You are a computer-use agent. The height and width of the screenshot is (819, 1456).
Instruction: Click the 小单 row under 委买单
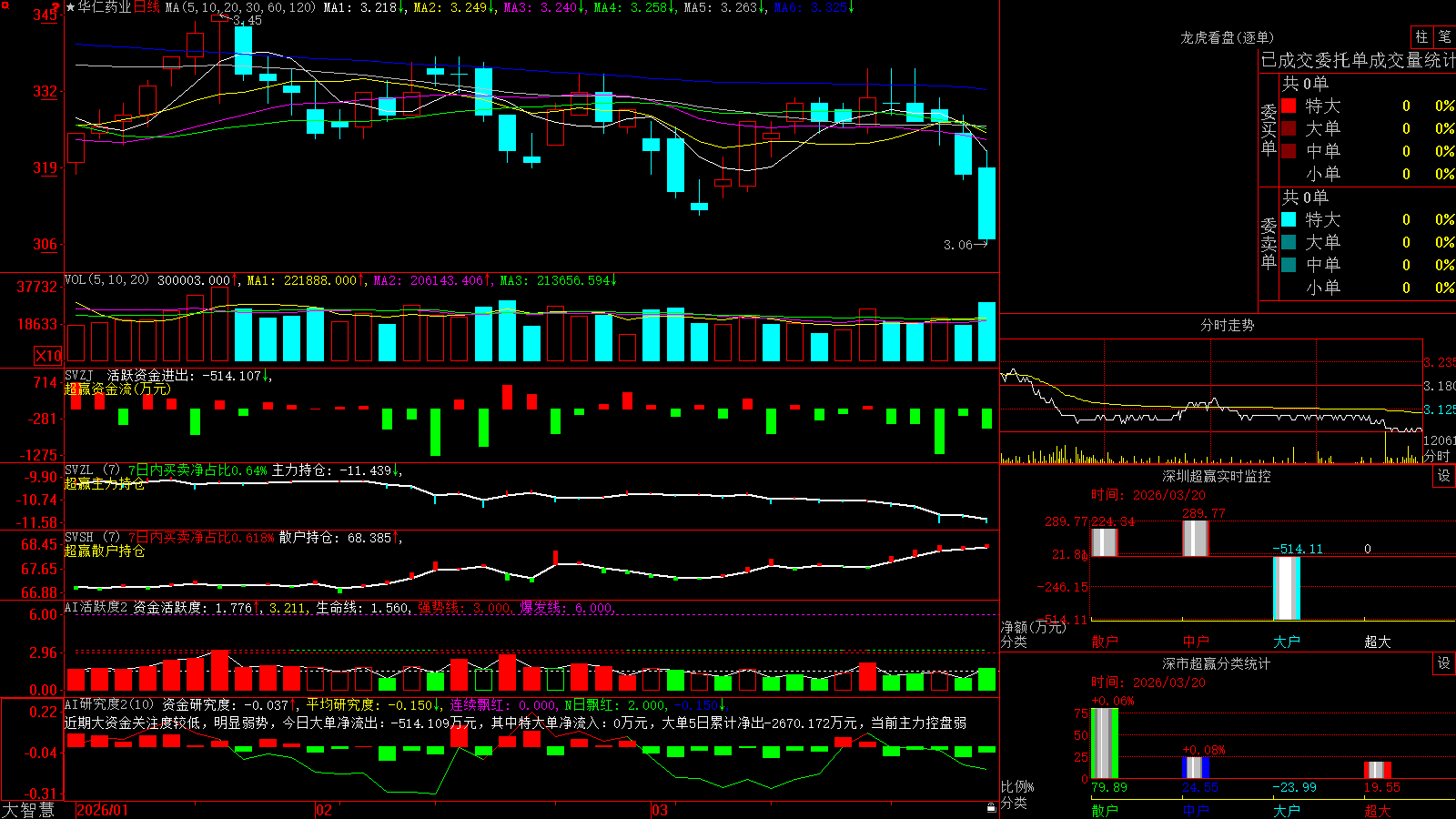[x=1368, y=174]
